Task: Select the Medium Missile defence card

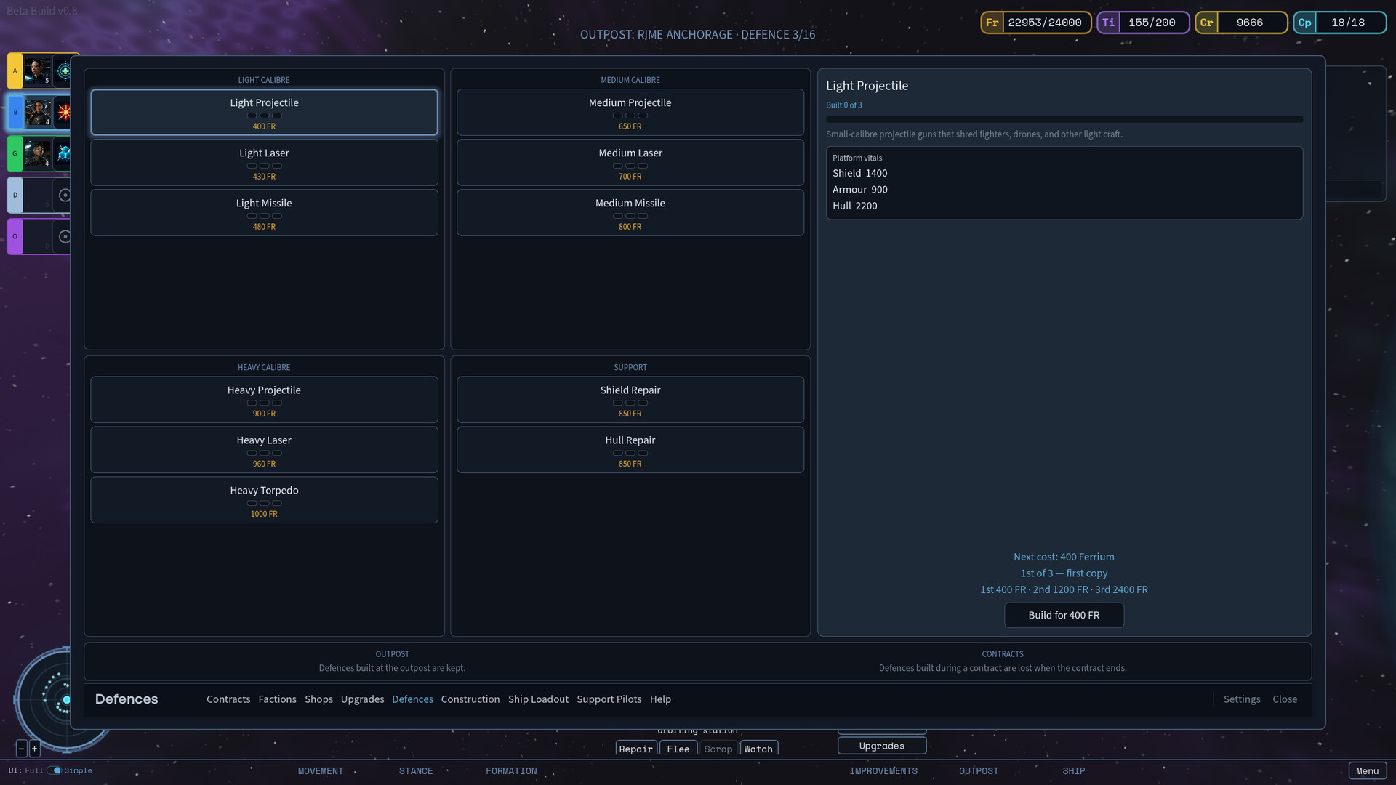Action: point(630,213)
